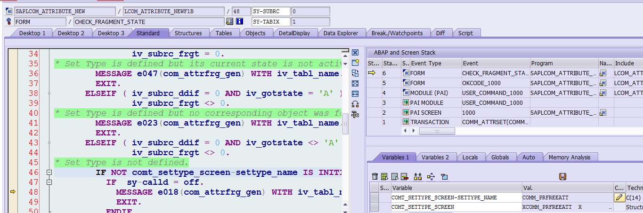Maximize the stack tool using the side icon
The image size is (643, 213).
coord(355,83)
